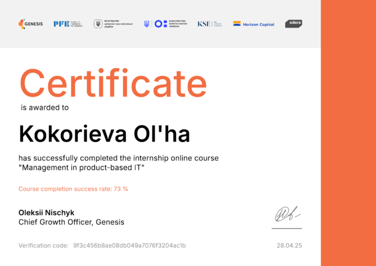The height and width of the screenshot is (266, 376).
Task: Click the Genesis logo in header
Action: (30, 24)
